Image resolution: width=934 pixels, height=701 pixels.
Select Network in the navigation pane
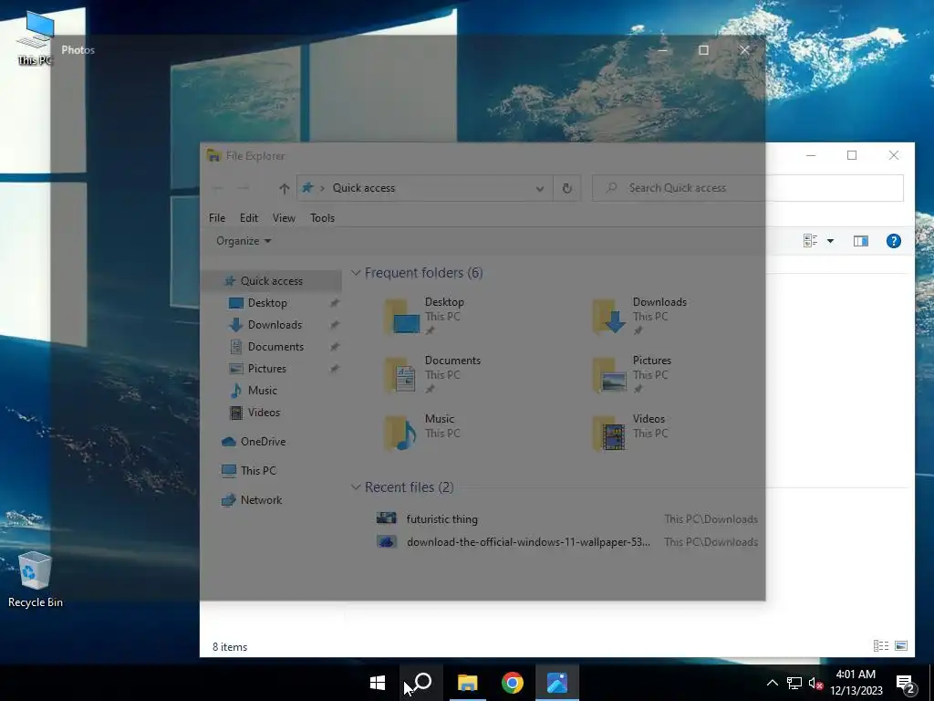coord(261,500)
